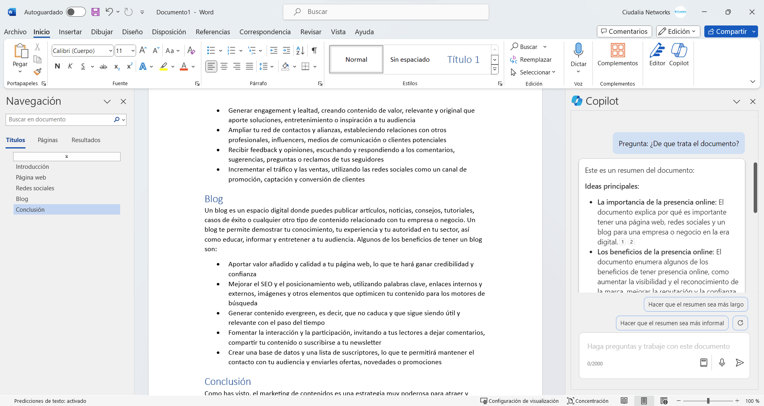Center align the paragraph text
The height and width of the screenshot is (406, 764).
224,66
